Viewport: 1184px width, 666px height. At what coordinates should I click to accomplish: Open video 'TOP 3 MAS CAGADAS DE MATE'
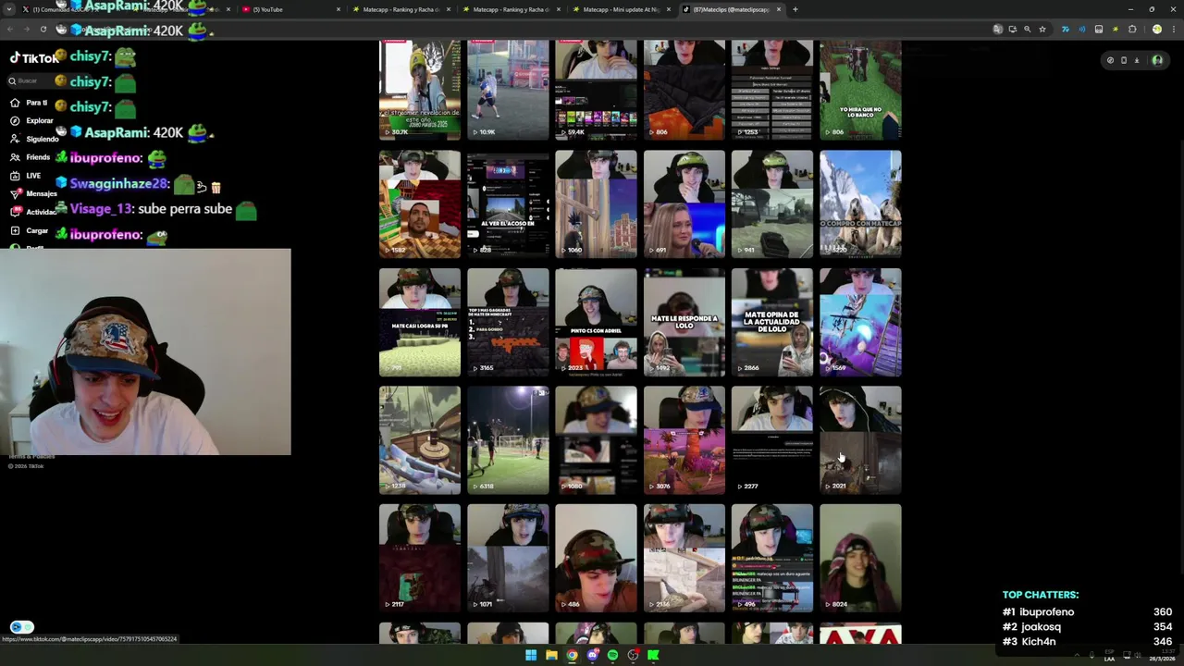[508, 322]
